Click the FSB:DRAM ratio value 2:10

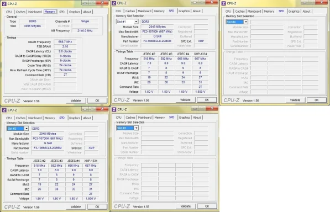(65, 46)
